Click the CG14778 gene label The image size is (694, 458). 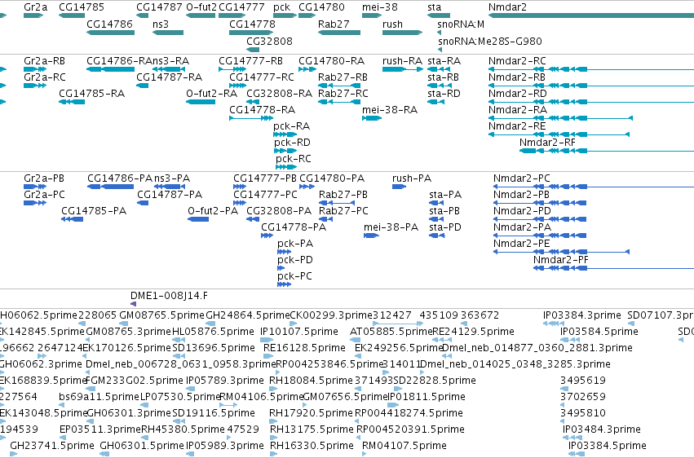252,24
